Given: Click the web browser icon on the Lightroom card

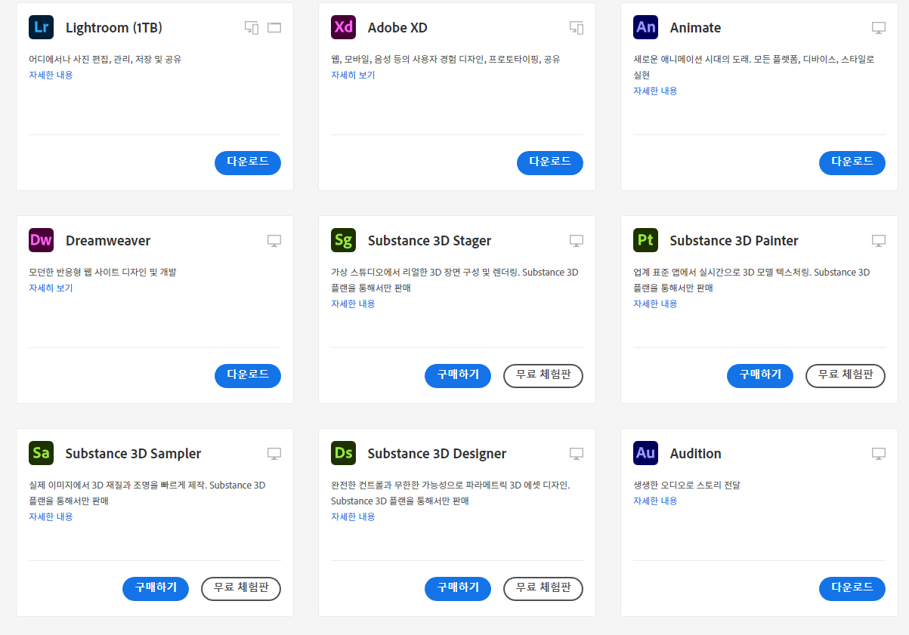Looking at the screenshot, I should [x=274, y=28].
